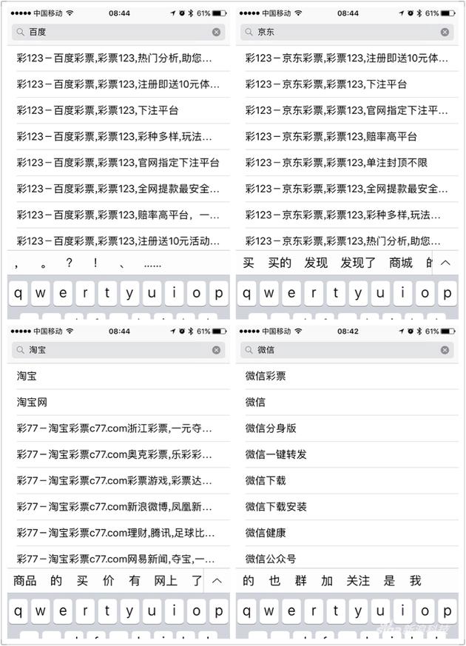
Task: Tap the magnifier icon in the 京东 search bar
Action: [x=249, y=32]
